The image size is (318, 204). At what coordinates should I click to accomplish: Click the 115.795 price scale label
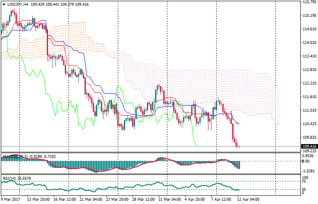coord(309,2)
